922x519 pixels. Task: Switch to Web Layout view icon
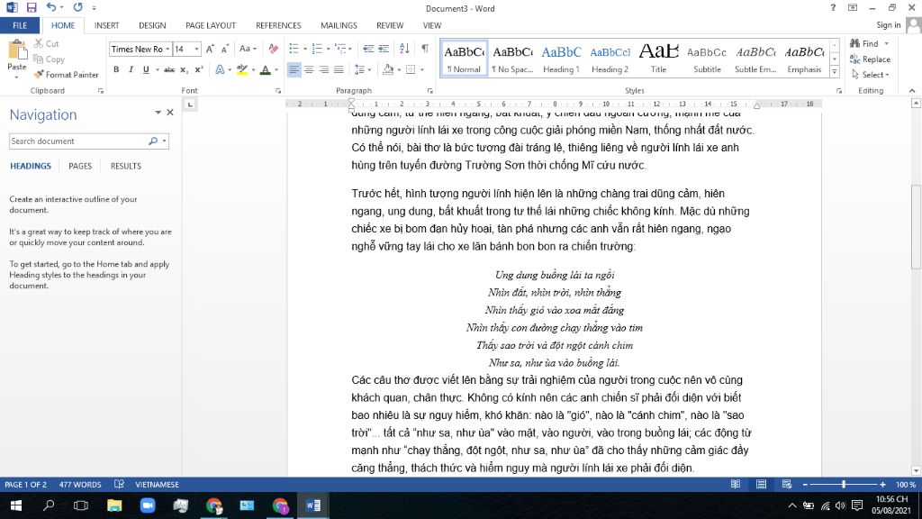point(787,484)
